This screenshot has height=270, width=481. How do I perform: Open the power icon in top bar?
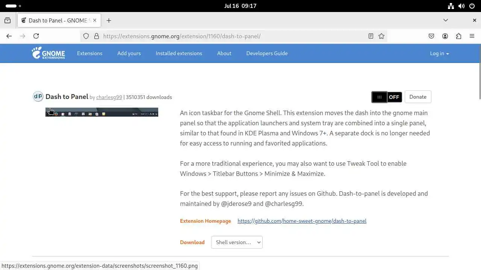[x=472, y=6]
